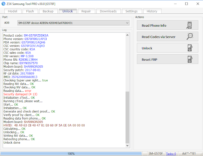Open the Backup tab
The image size is (203, 156).
pos(48,11)
